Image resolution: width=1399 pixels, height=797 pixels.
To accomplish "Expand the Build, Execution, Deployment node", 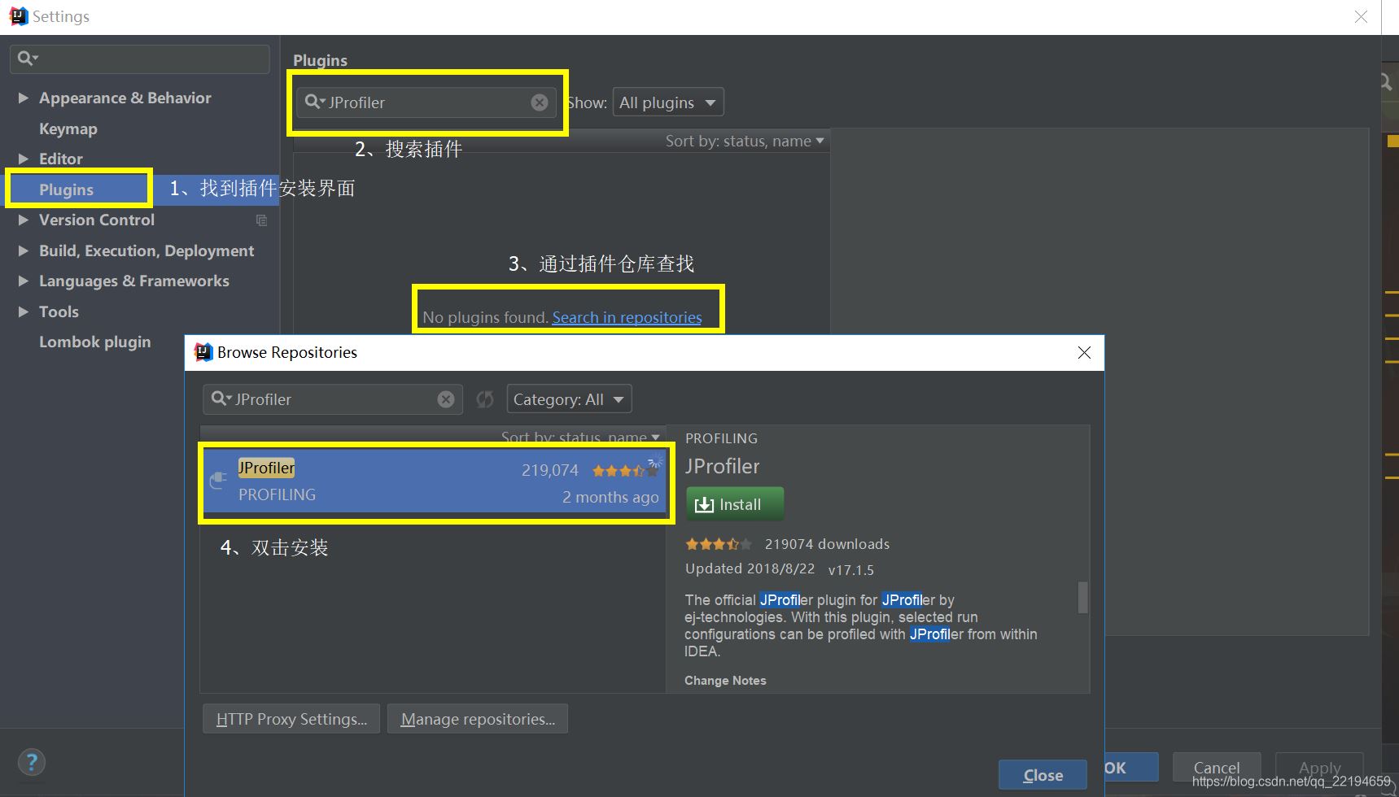I will 23,250.
